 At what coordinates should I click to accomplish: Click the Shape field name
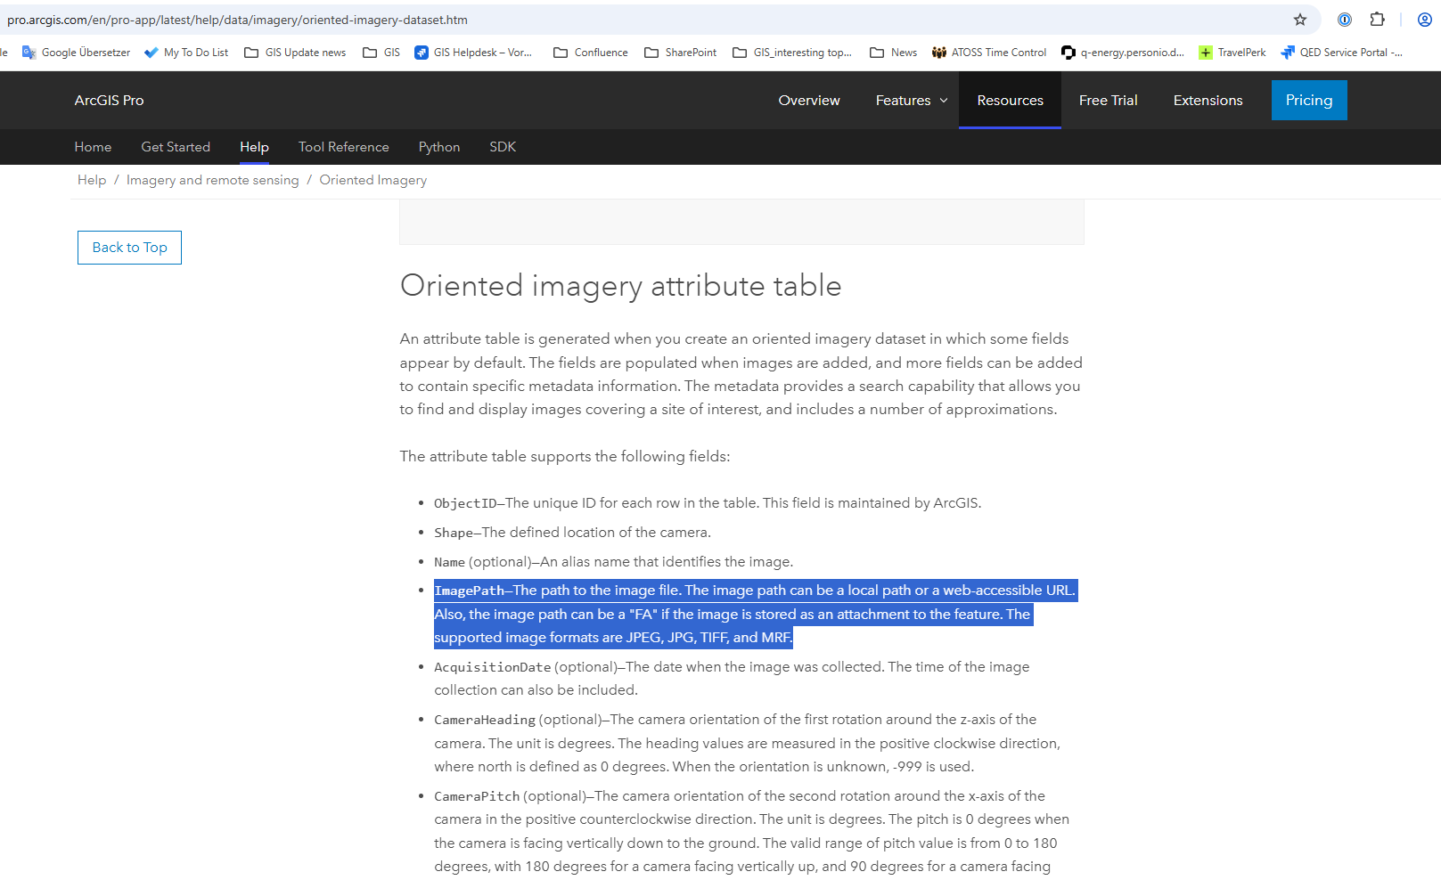point(454,533)
